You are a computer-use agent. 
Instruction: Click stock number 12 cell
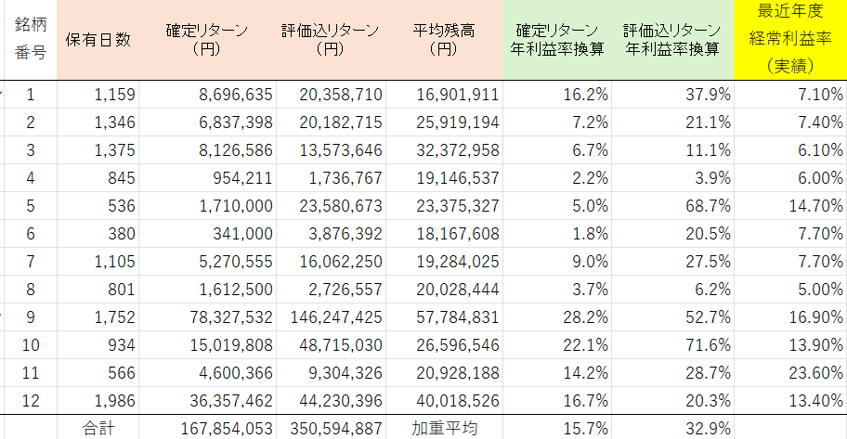tap(31, 401)
